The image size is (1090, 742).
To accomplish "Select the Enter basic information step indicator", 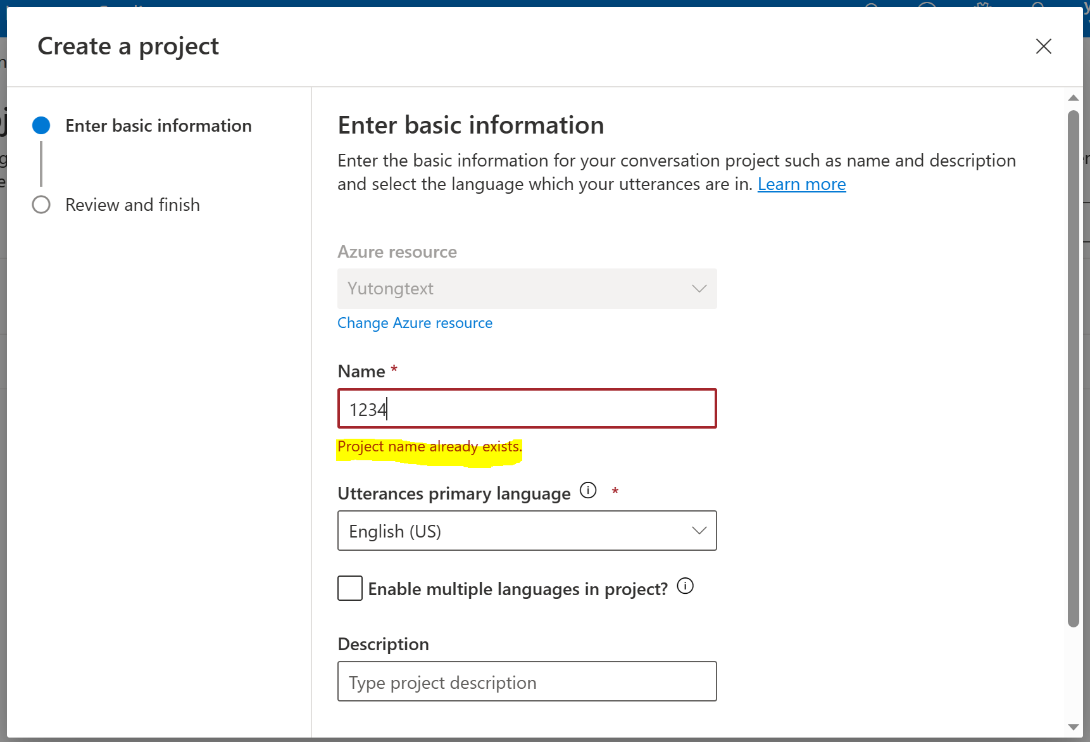I will point(41,125).
